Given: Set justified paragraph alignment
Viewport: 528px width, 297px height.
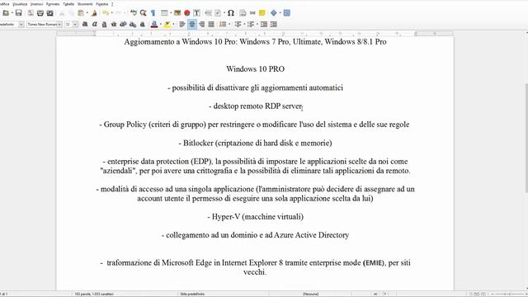Looking at the screenshot, I should (x=211, y=24).
